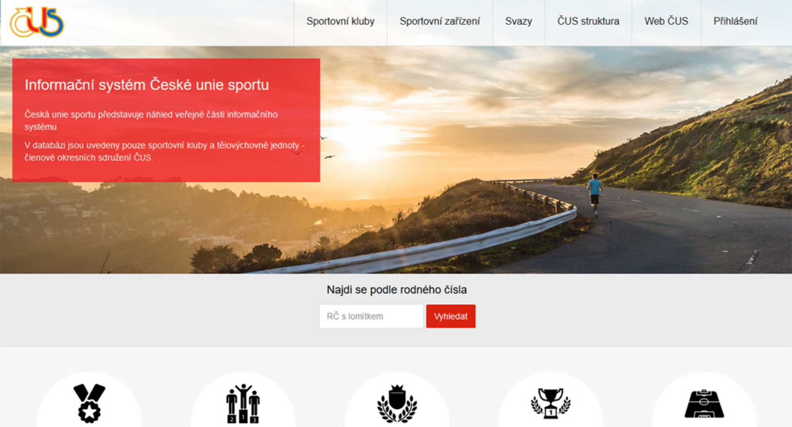The width and height of the screenshot is (792, 427).
Task: Open the Svazy section
Action: (518, 21)
